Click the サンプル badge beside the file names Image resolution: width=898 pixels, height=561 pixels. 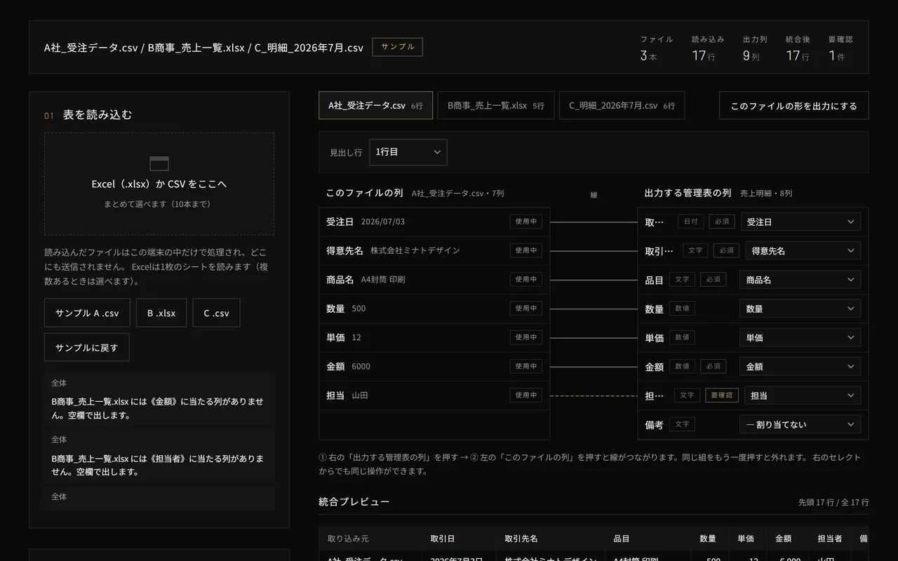point(397,47)
